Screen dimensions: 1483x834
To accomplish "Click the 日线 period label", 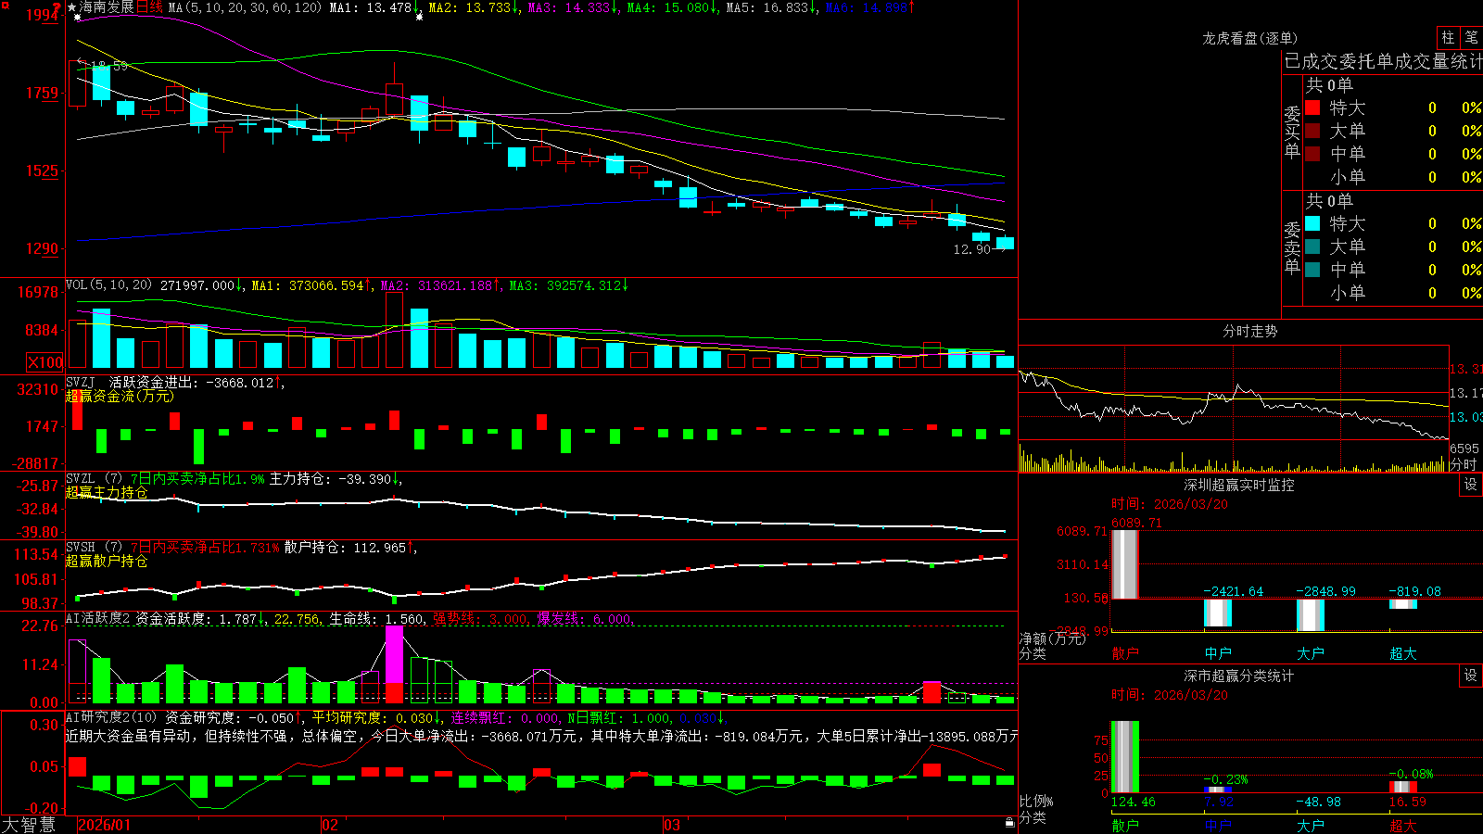I will pyautogui.click(x=149, y=7).
